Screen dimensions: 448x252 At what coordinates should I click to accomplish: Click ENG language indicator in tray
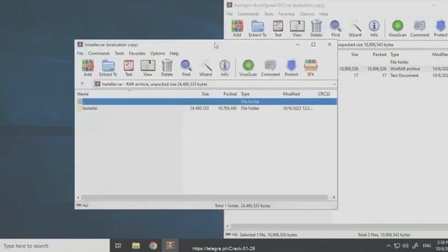coord(427,246)
